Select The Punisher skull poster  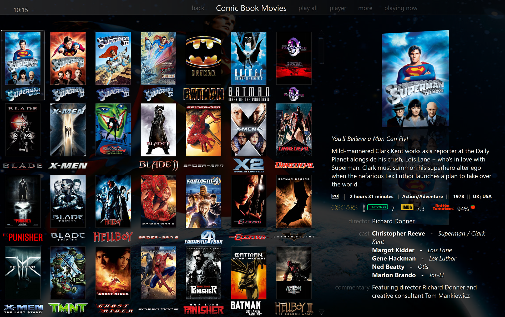23,201
